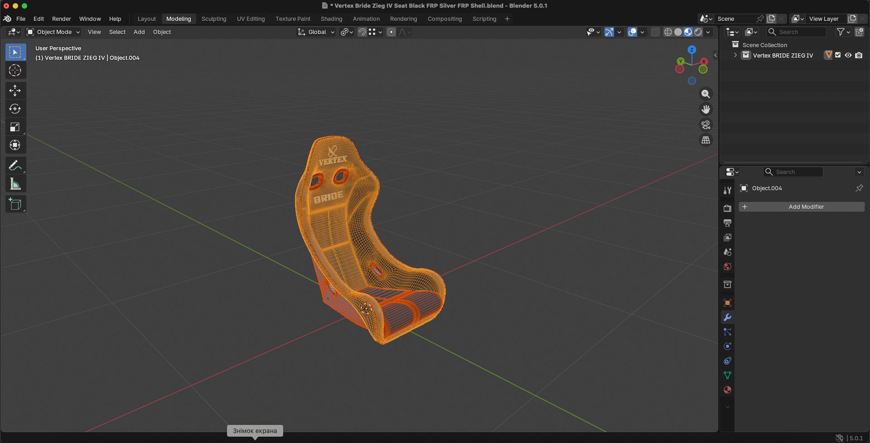Open the Object Mode dropdown
870x443 pixels.
53,32
